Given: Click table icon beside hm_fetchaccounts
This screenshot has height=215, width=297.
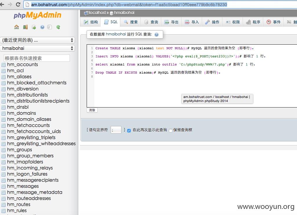Looking at the screenshot, I should tap(3, 125).
